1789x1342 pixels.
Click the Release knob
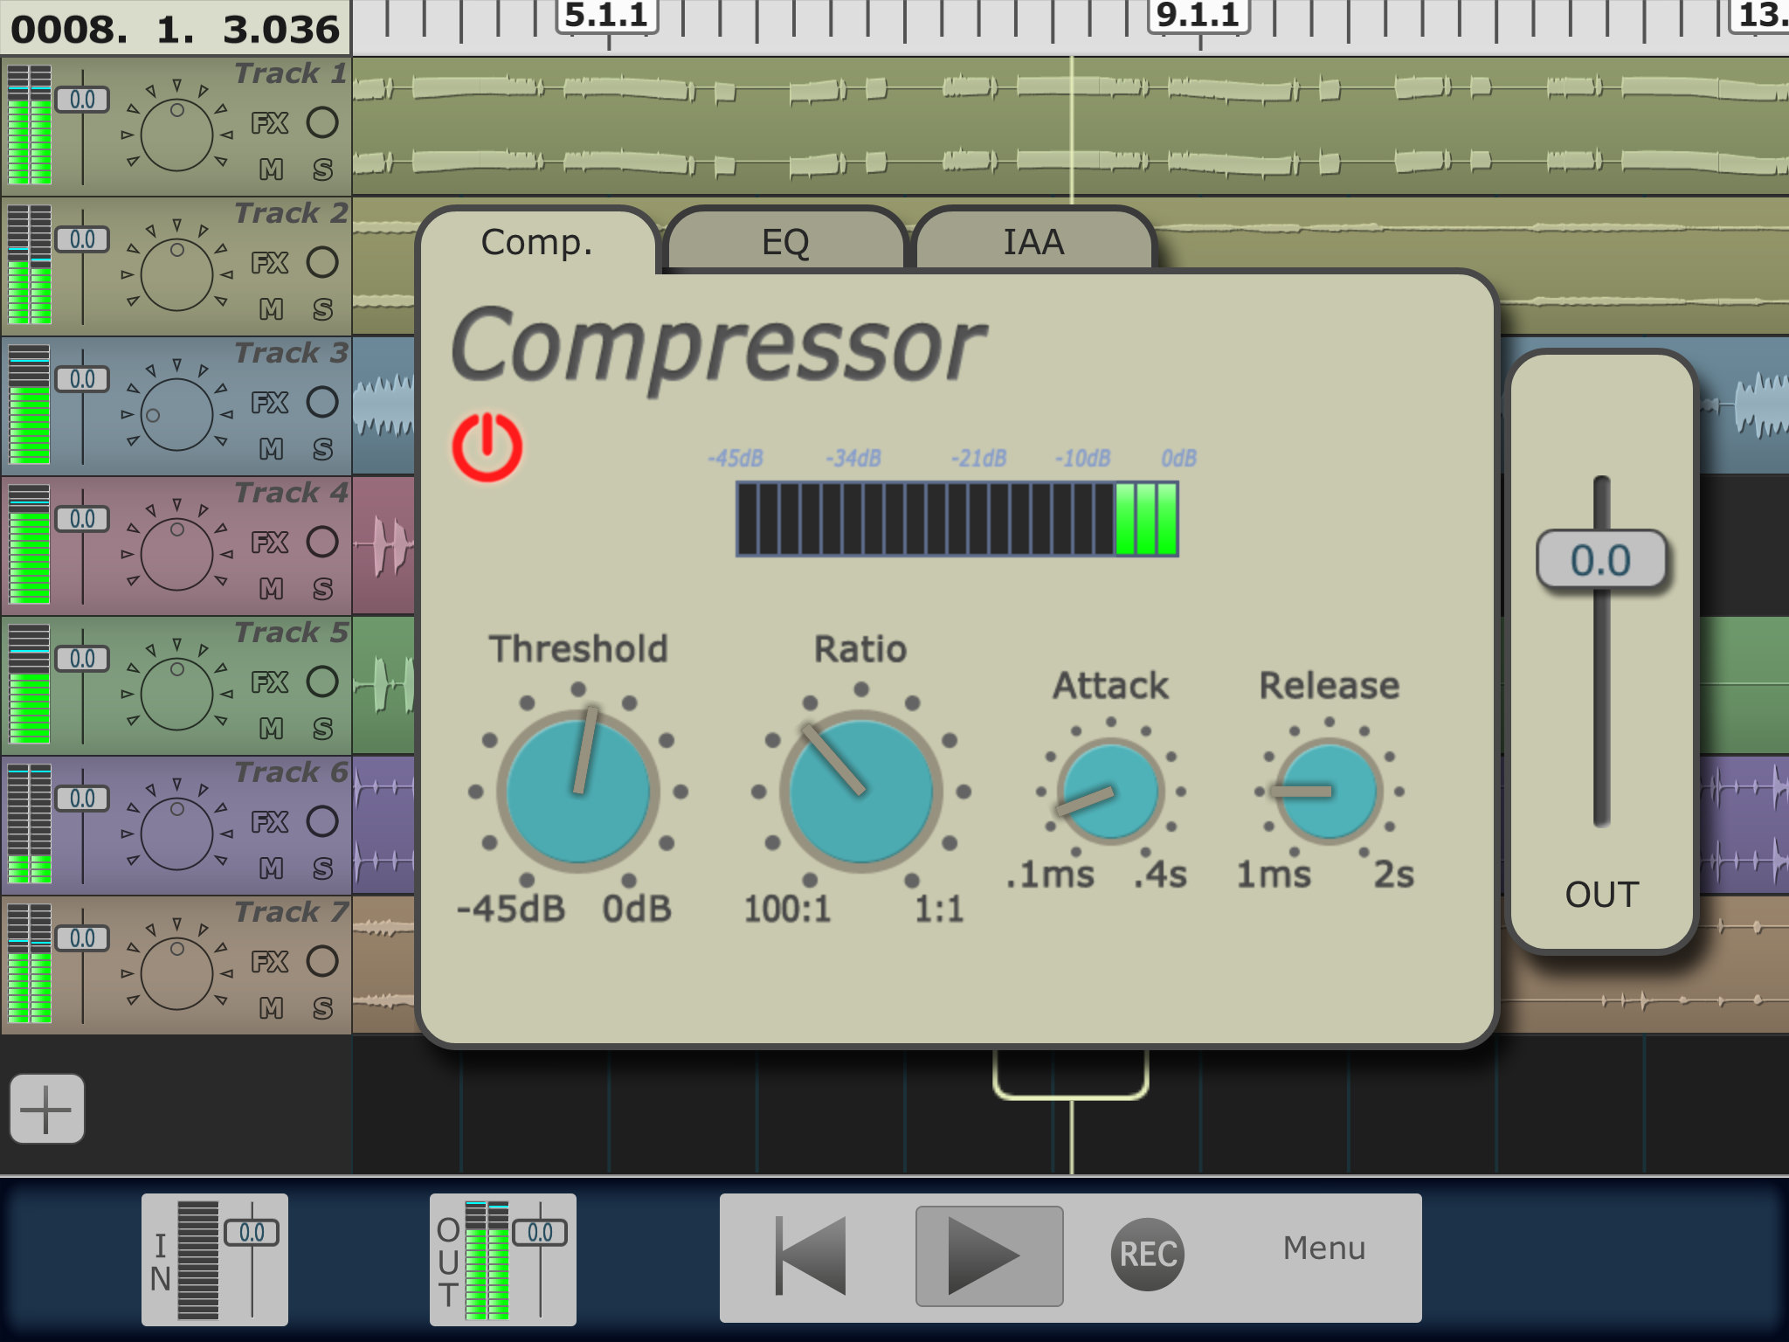[1329, 791]
